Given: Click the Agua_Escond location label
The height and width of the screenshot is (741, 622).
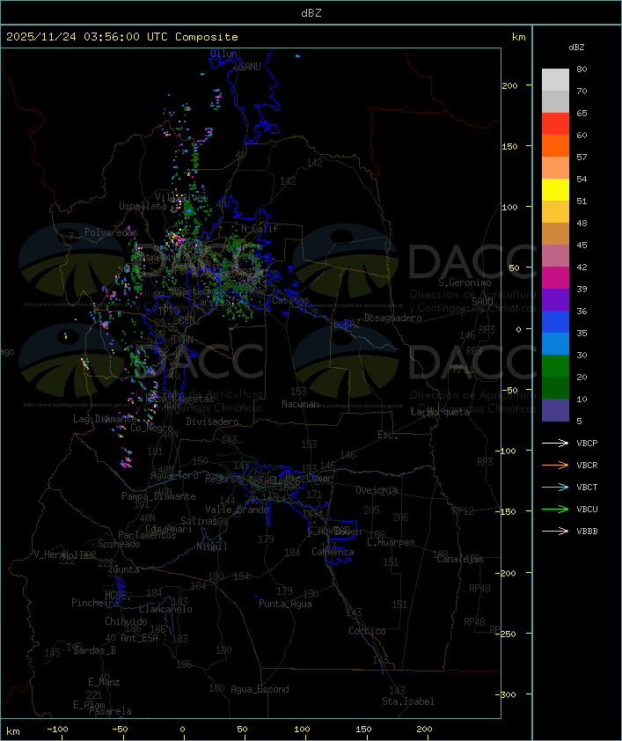Looking at the screenshot, I should [260, 689].
